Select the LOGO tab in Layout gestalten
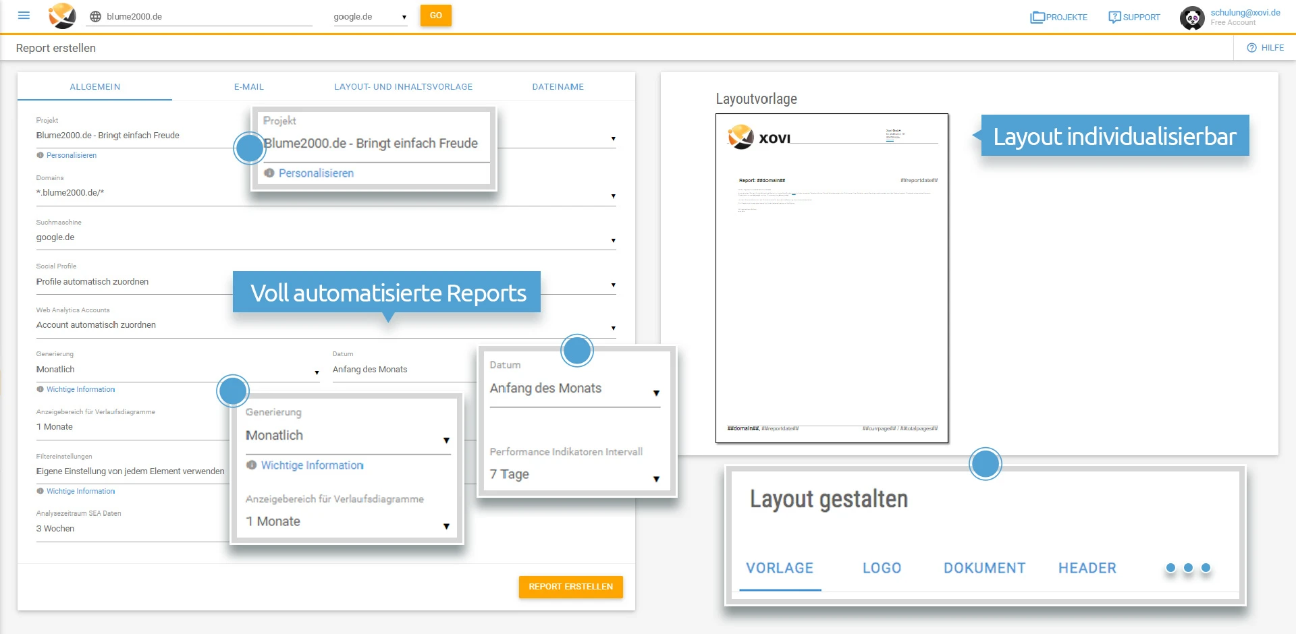1296x634 pixels. coord(881,568)
